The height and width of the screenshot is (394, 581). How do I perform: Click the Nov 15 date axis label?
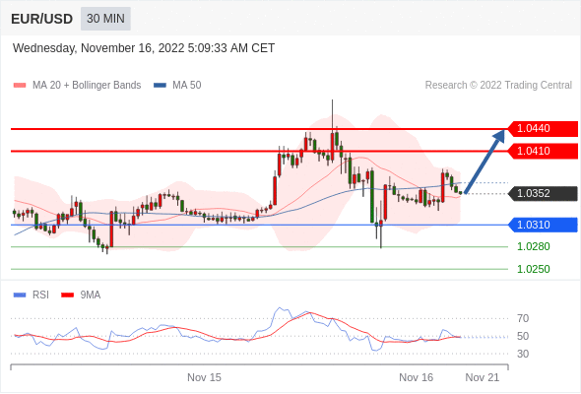pyautogui.click(x=204, y=377)
